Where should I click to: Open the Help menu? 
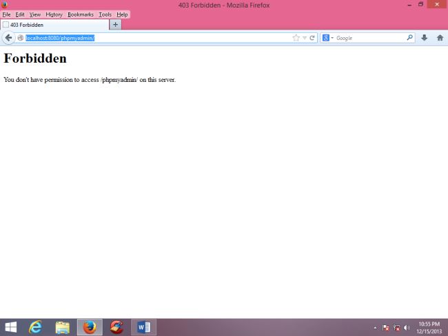pos(122,14)
